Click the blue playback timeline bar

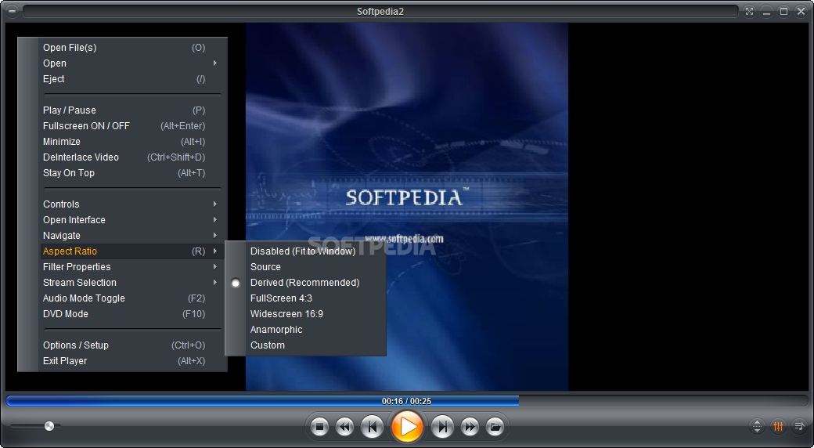[263, 401]
